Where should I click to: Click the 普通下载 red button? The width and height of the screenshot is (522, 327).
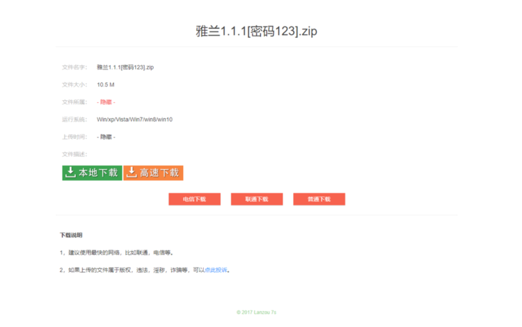(319, 199)
